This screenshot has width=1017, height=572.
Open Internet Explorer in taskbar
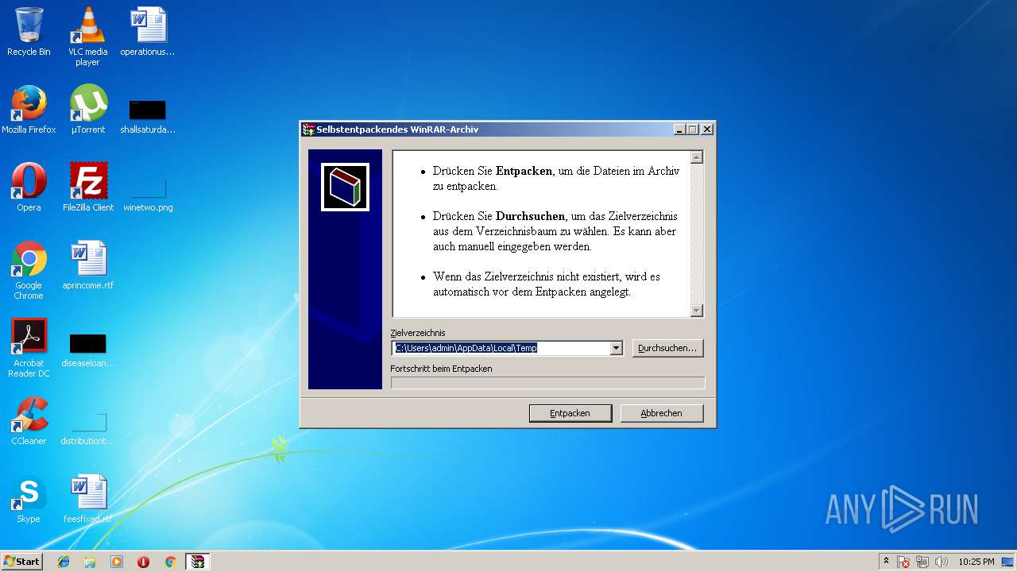pos(64,562)
